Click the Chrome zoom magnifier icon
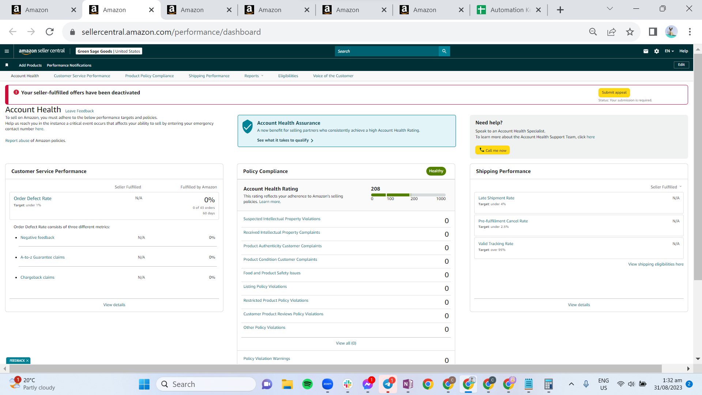This screenshot has width=702, height=395. (593, 32)
